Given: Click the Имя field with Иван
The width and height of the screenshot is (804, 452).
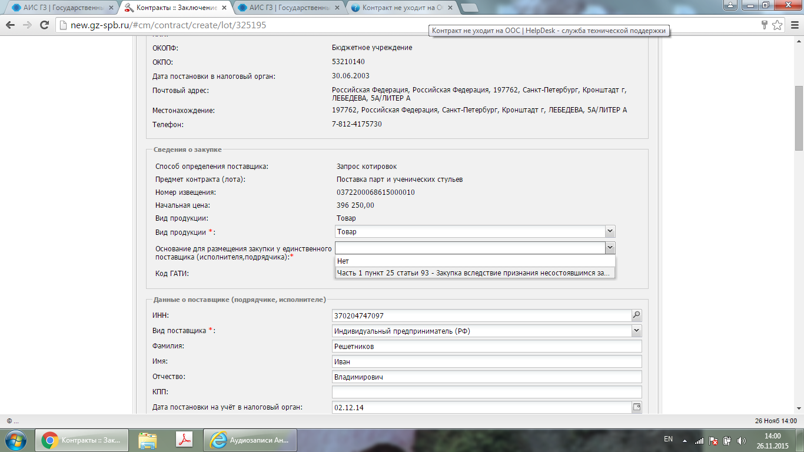Looking at the screenshot, I should (x=487, y=361).
